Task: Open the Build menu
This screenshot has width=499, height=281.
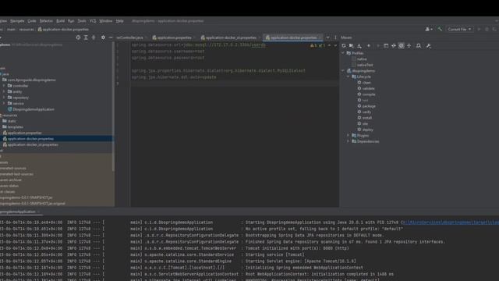Action: (61, 21)
